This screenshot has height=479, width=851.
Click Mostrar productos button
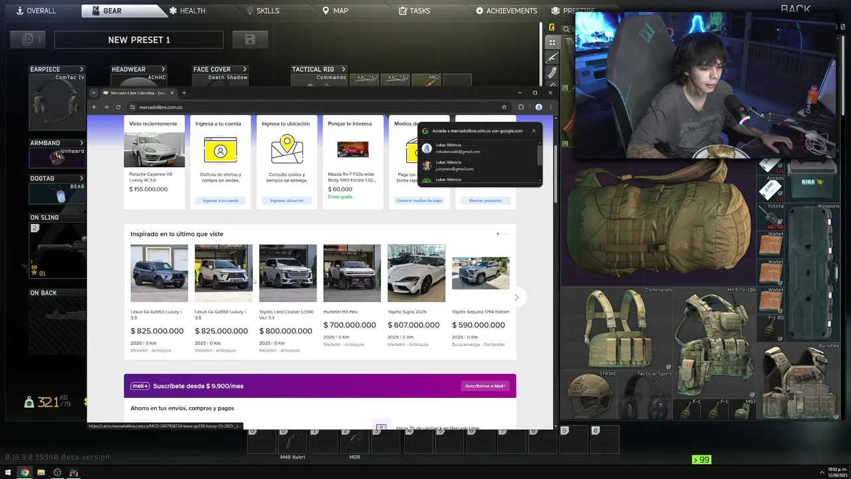[486, 200]
